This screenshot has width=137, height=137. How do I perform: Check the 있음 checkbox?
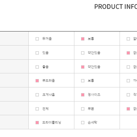(37, 53)
